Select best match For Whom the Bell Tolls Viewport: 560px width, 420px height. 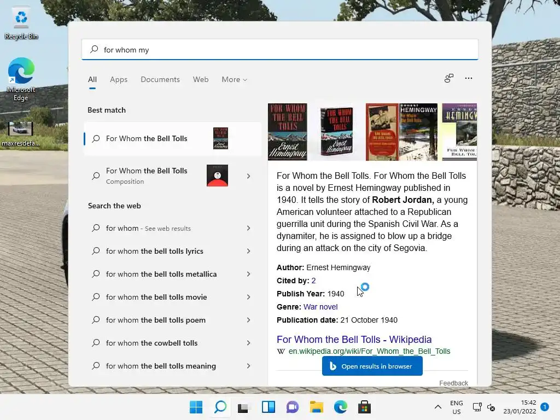pyautogui.click(x=172, y=138)
